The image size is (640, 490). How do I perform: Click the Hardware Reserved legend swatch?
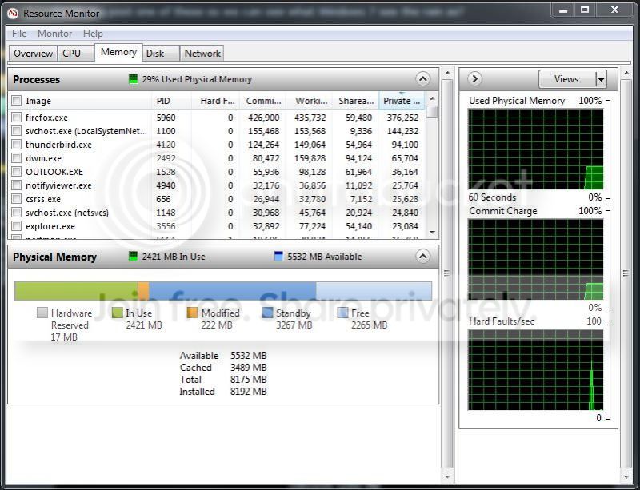click(x=42, y=313)
